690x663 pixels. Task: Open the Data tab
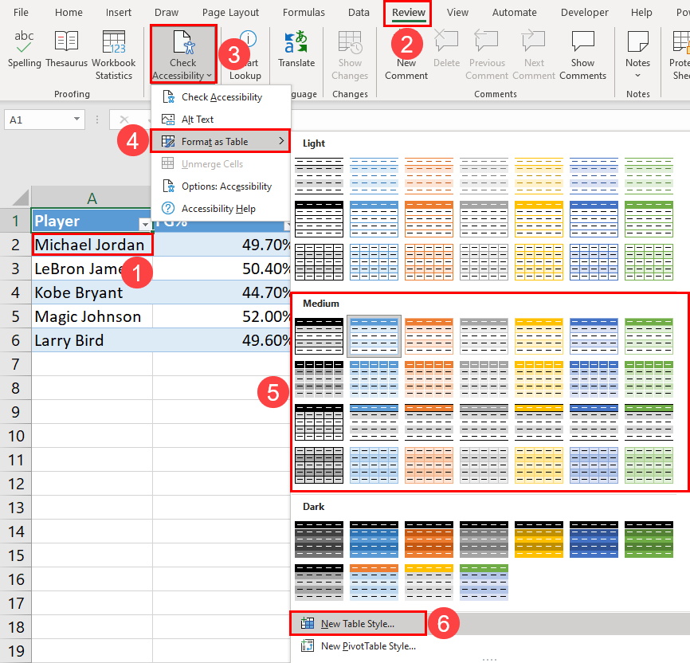[359, 12]
